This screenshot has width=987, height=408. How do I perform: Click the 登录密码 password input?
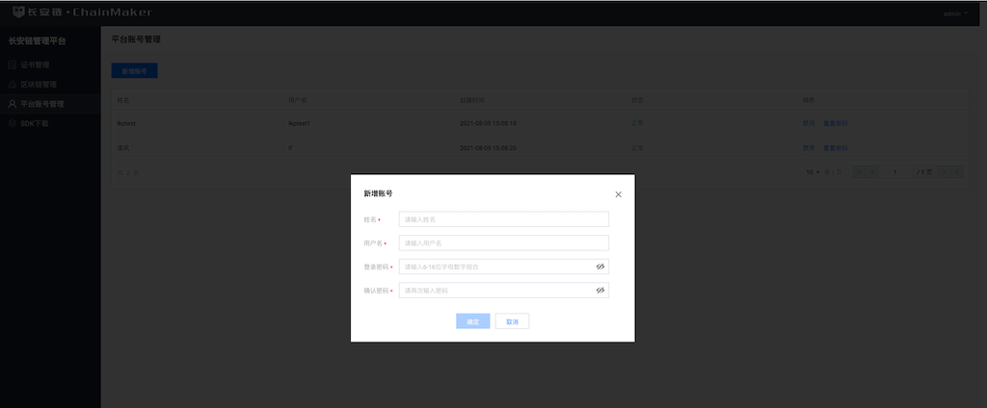[493, 267]
